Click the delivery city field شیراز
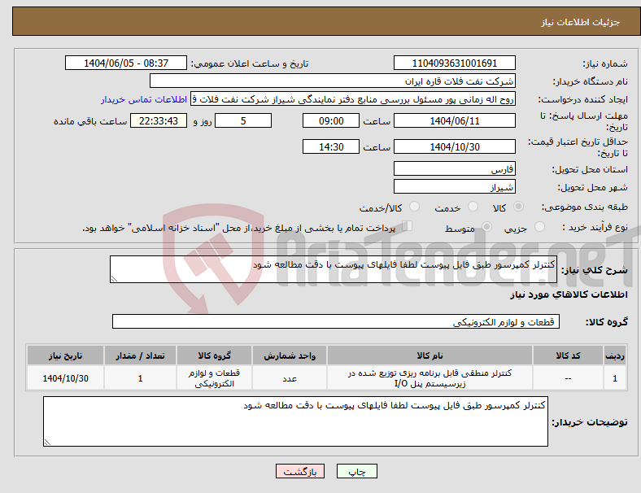641x493 pixels. (x=454, y=186)
